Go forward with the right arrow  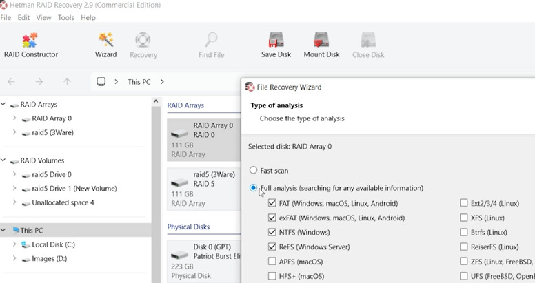[39, 82]
